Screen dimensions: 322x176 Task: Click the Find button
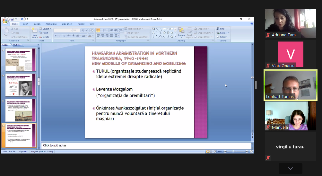pyautogui.click(x=220, y=29)
